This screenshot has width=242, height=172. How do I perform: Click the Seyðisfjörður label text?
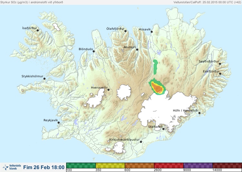(209, 61)
